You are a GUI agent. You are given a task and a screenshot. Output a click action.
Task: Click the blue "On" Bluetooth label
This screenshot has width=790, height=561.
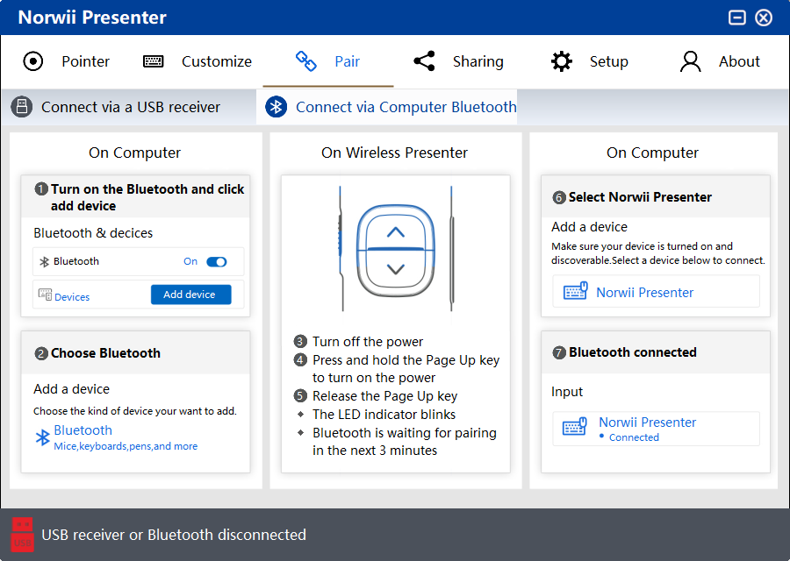[x=190, y=261]
